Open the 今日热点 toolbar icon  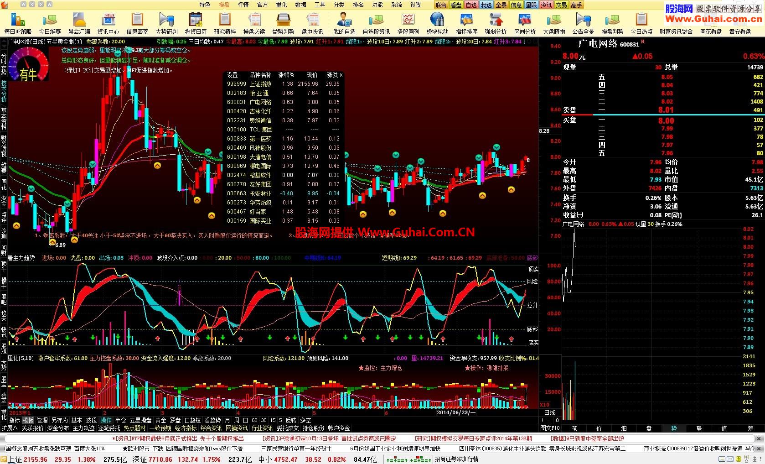point(641,23)
